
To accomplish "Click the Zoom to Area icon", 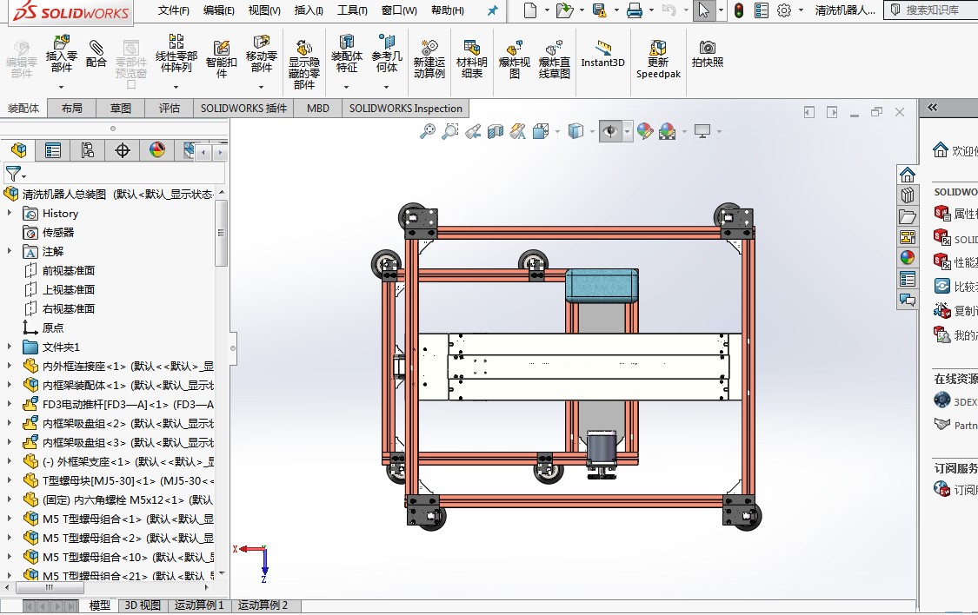I will (x=449, y=131).
